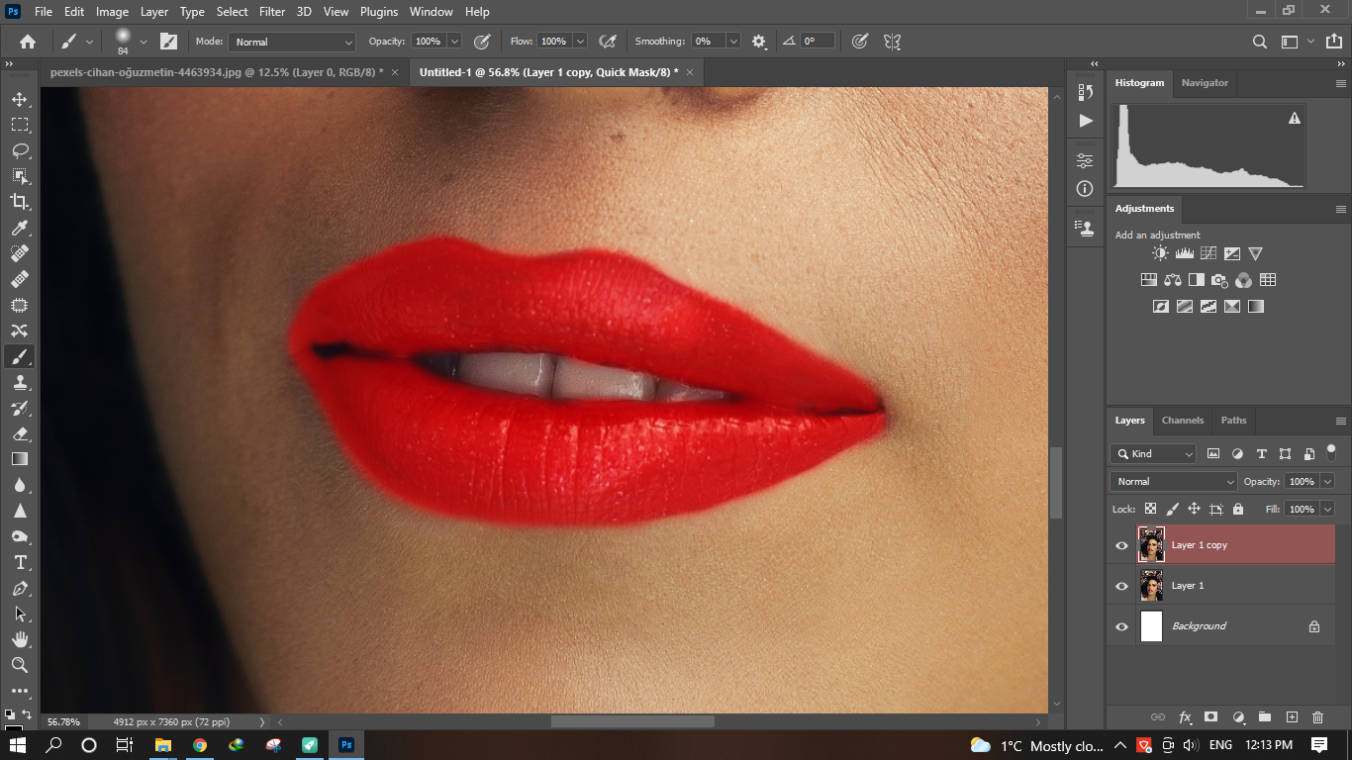
Task: Open the Select menu
Action: coord(233,12)
